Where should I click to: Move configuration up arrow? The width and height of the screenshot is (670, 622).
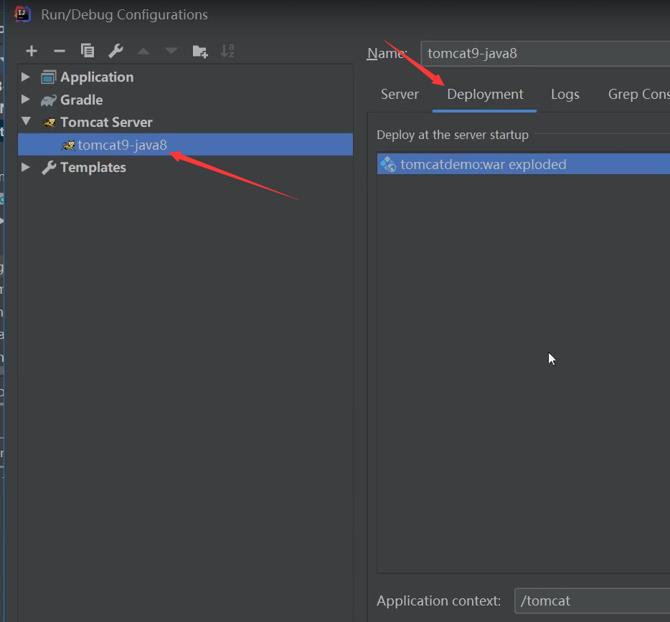click(x=143, y=51)
